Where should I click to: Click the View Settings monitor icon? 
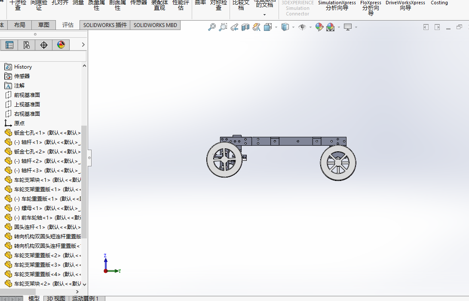click(348, 27)
